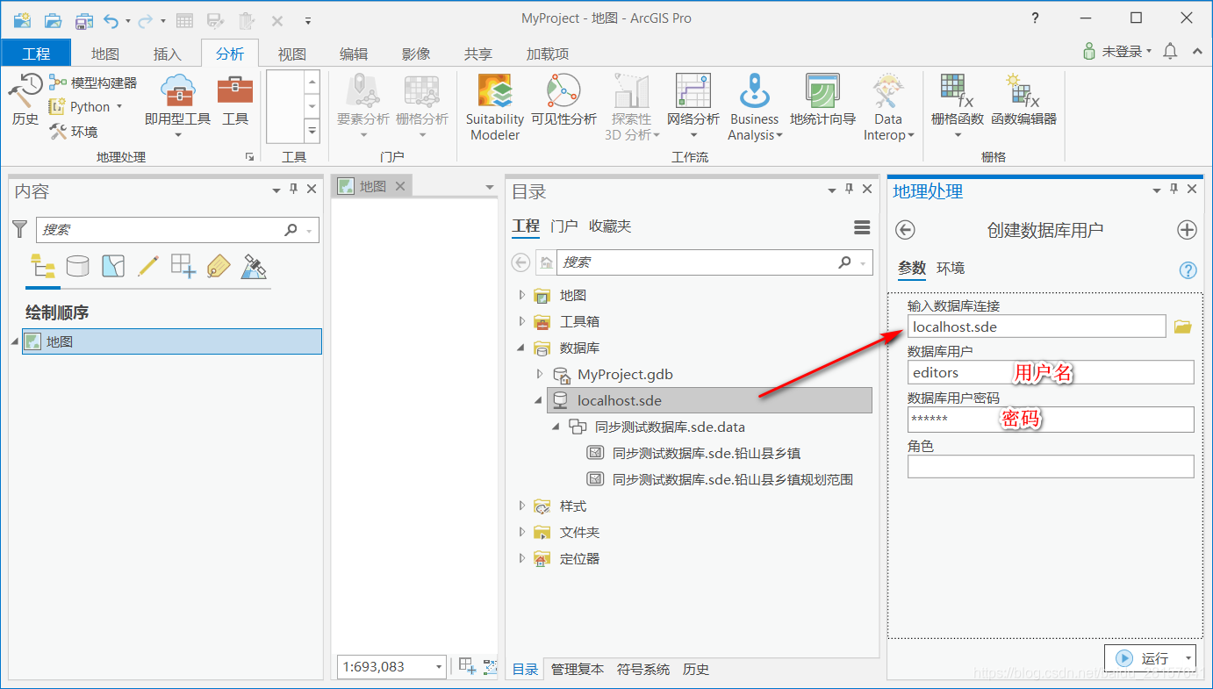1213x689 pixels.
Task: Expand the 文件夹 node in Catalog
Action: click(521, 533)
